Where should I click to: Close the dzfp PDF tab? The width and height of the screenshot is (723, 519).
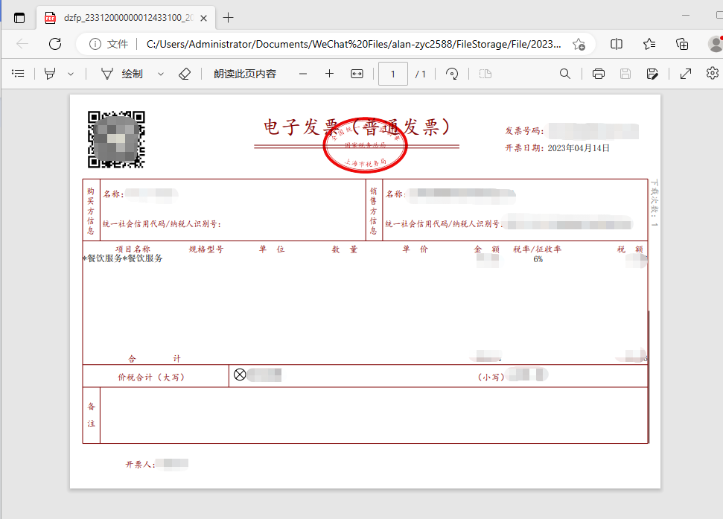coord(204,18)
